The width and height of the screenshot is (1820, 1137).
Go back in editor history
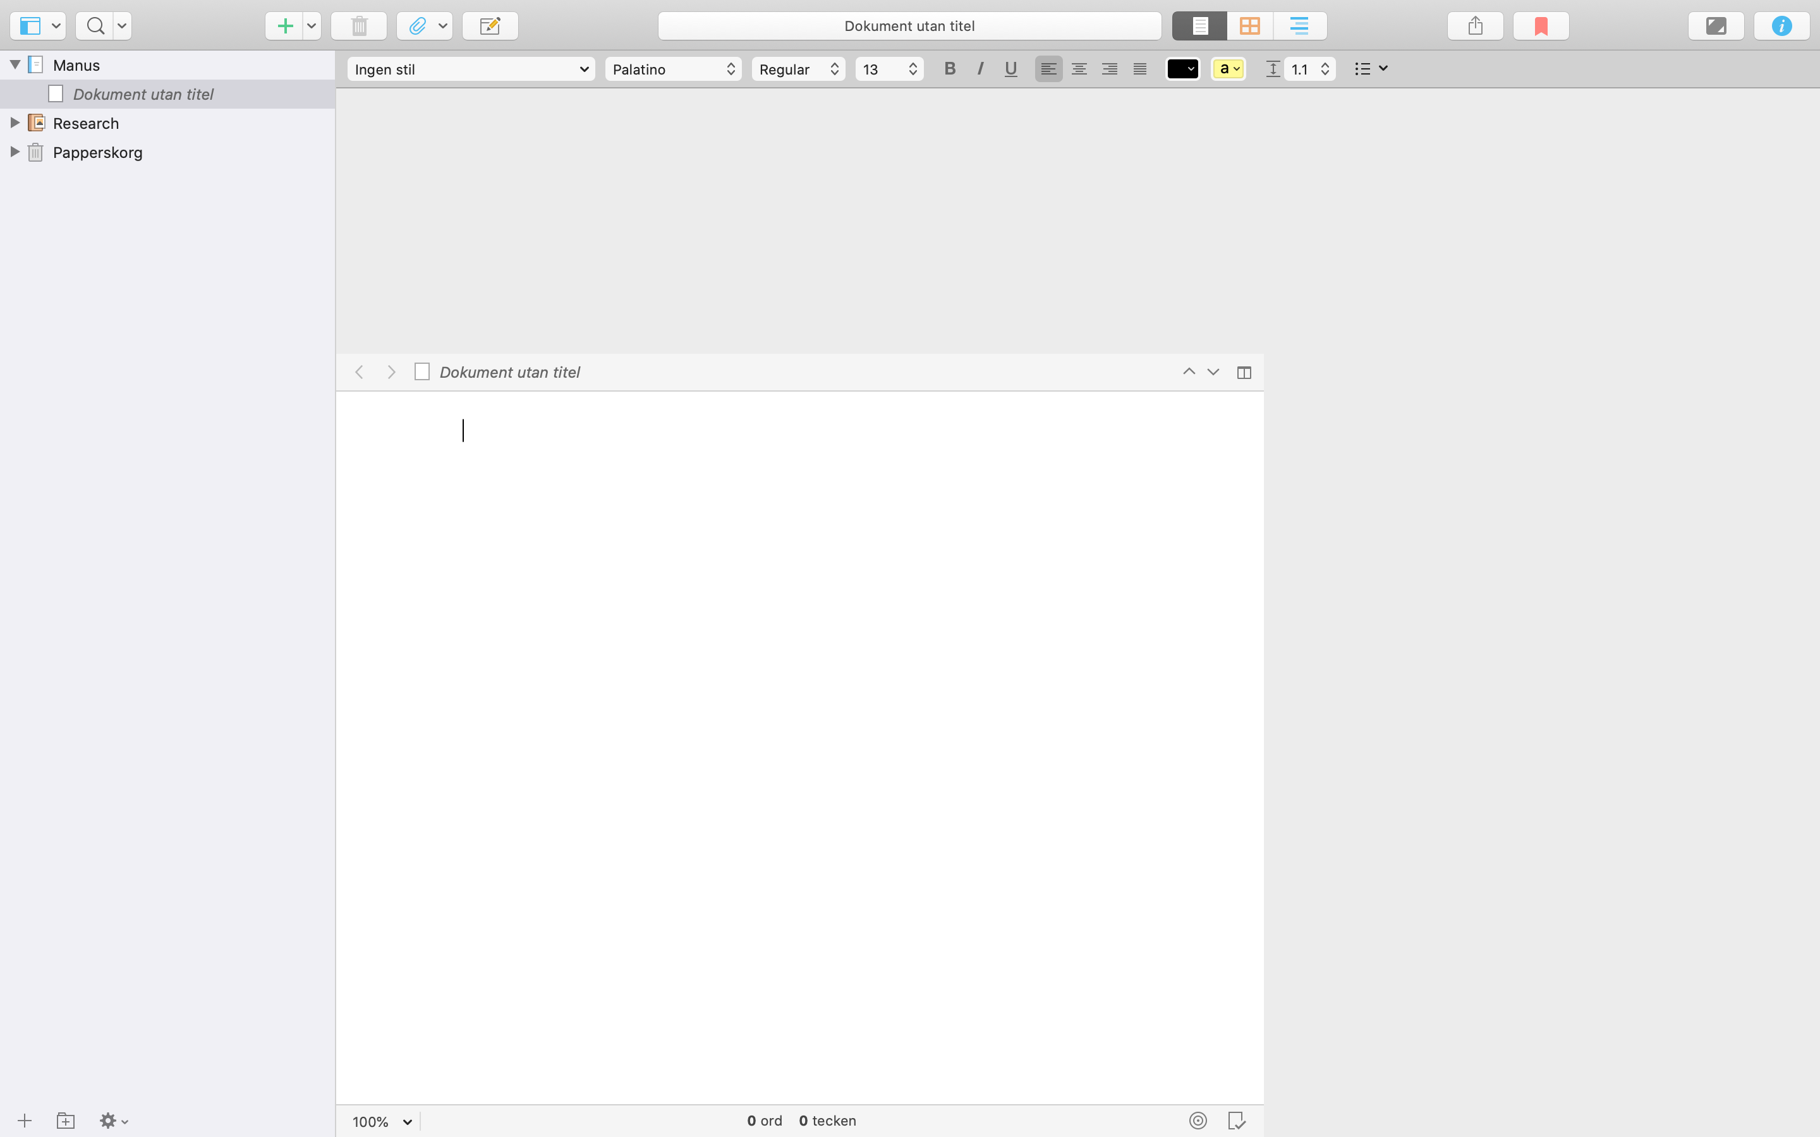coord(360,372)
